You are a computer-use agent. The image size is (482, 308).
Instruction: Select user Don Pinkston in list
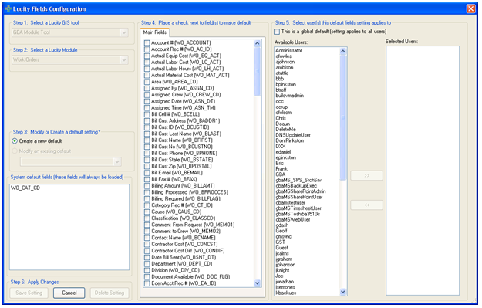click(289, 140)
